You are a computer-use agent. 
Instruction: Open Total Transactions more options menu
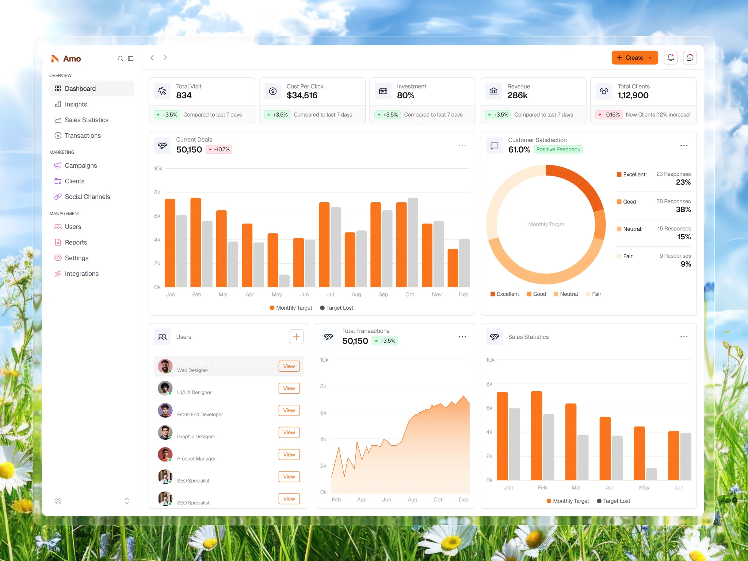click(x=462, y=337)
